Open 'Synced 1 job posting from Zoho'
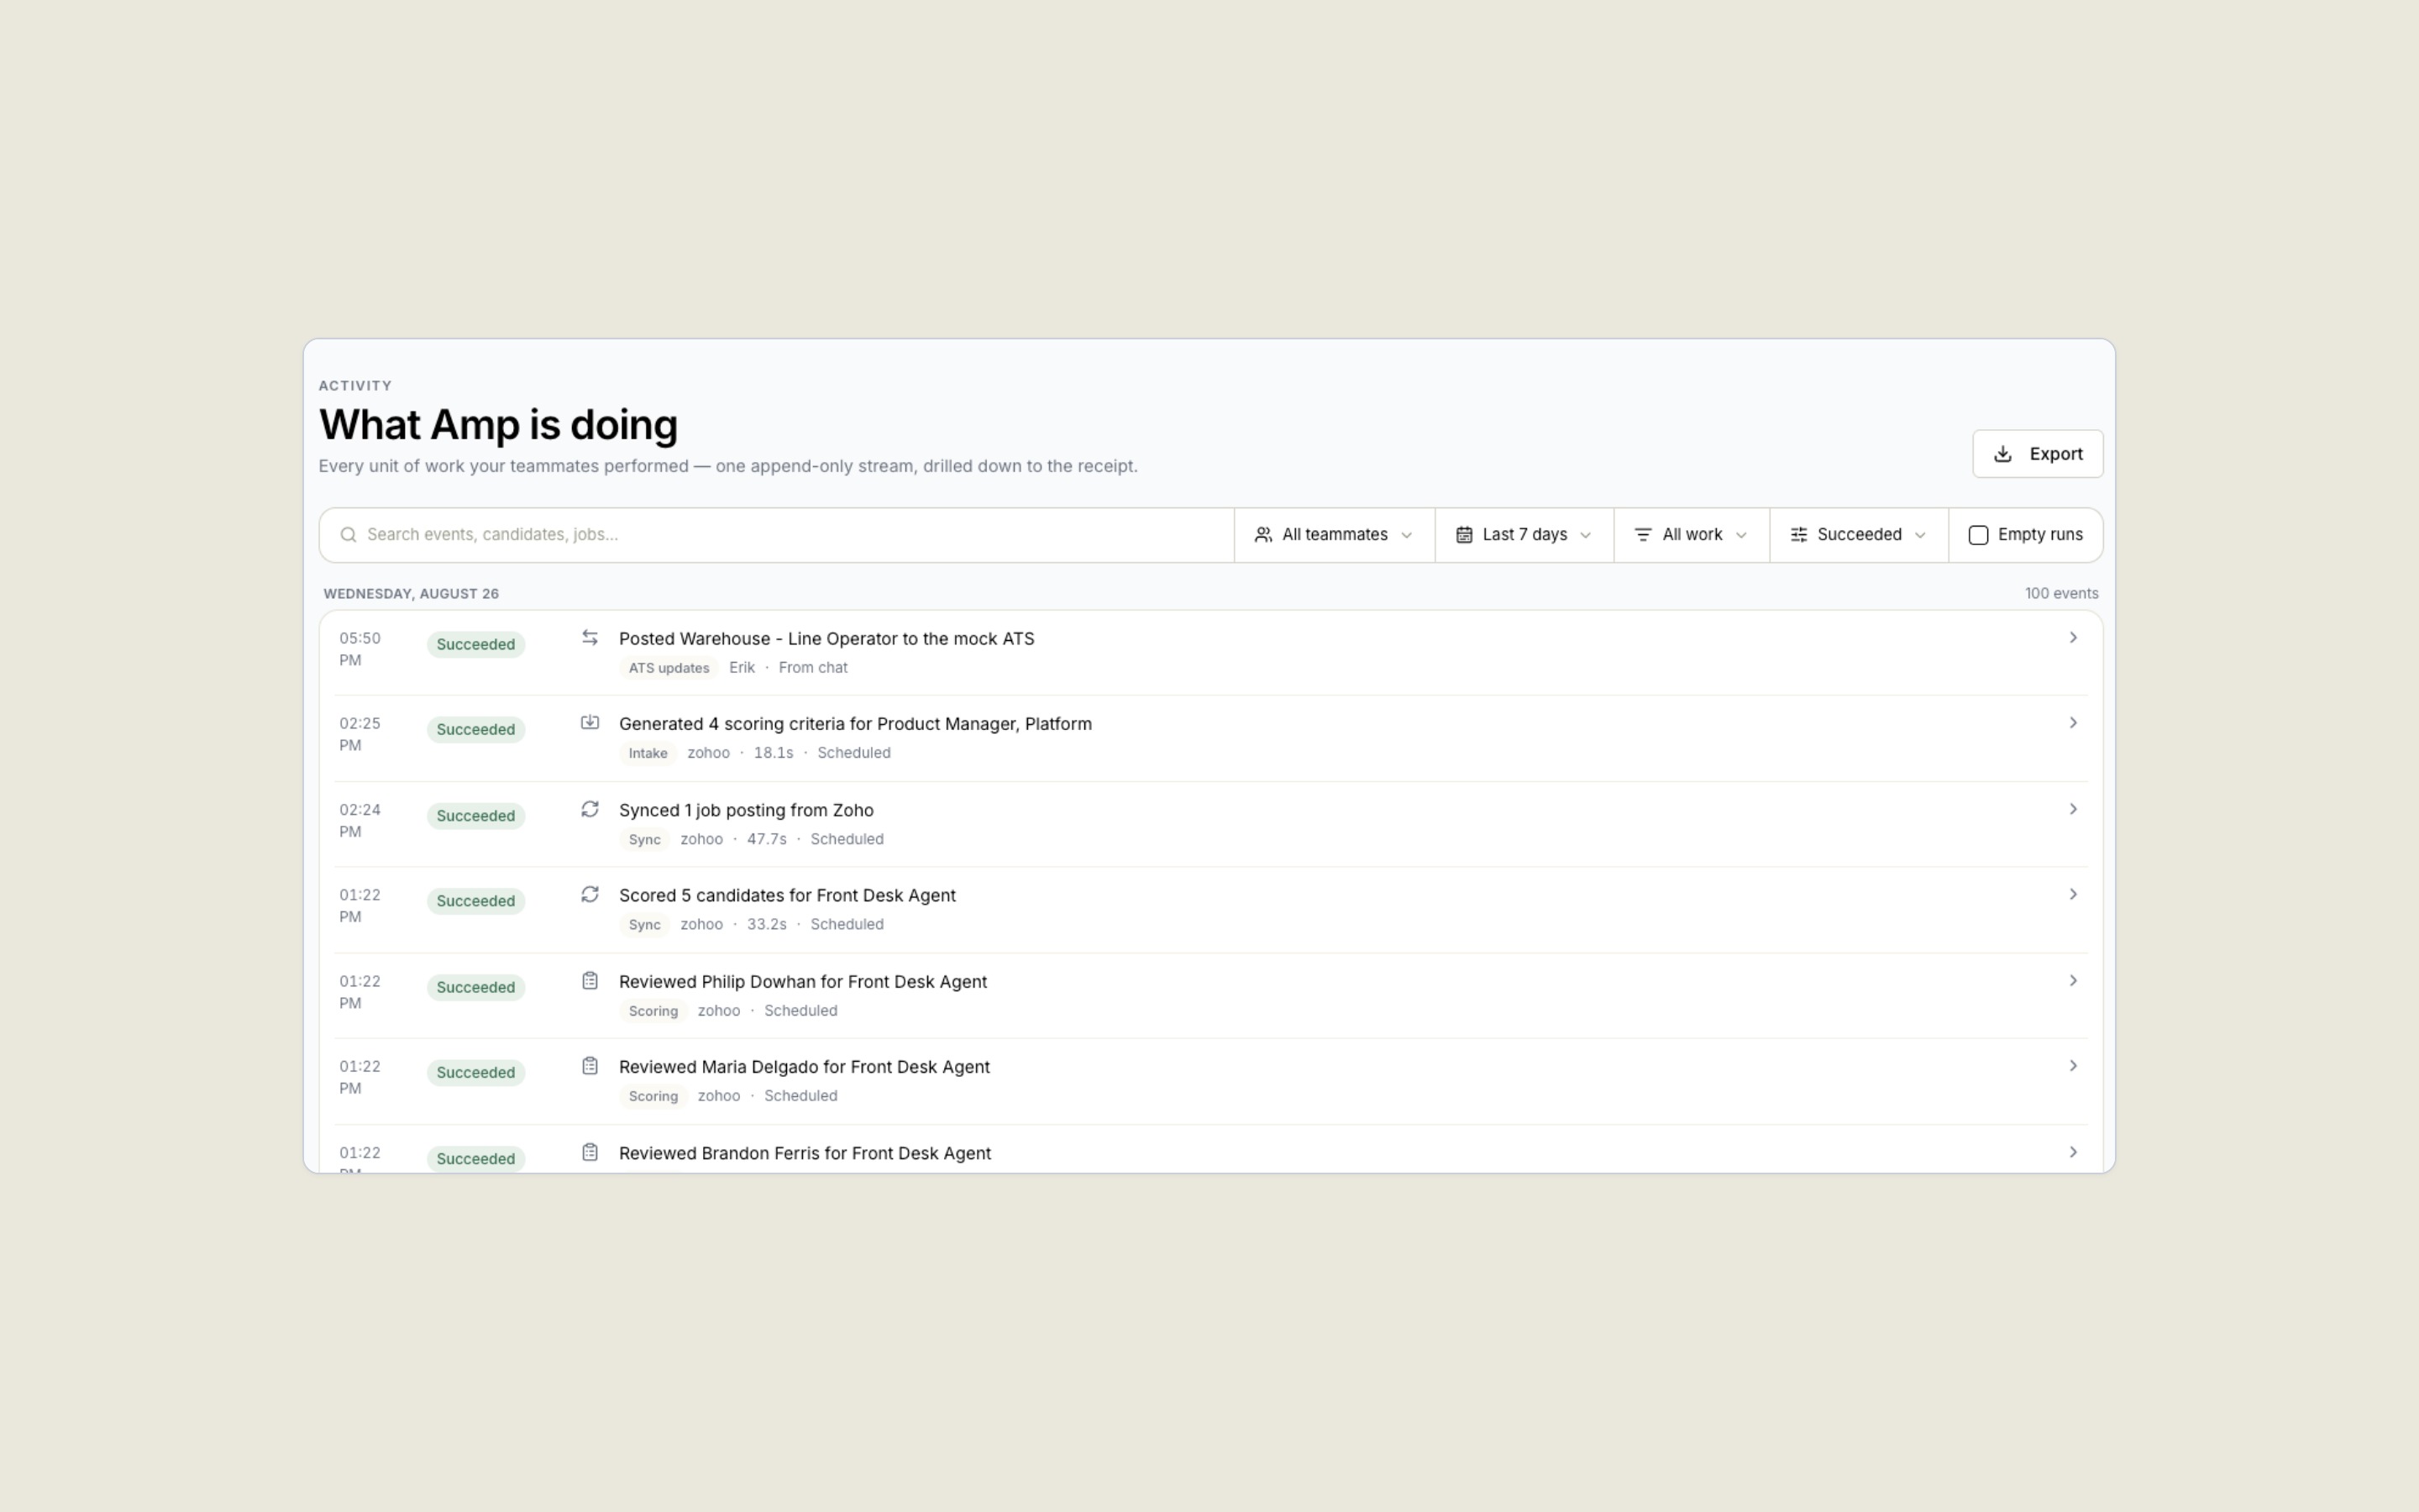 [x=746, y=810]
